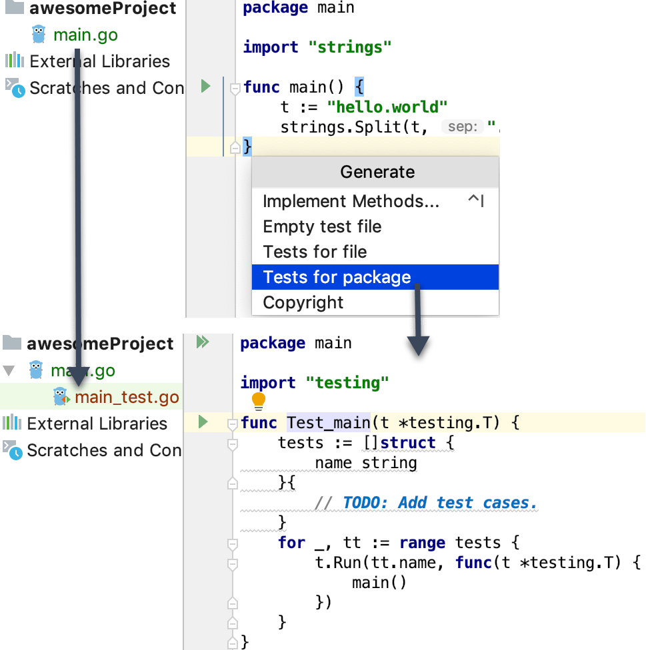The width and height of the screenshot is (646, 650).
Task: Select the main_test.go test file icon
Action: [x=61, y=396]
